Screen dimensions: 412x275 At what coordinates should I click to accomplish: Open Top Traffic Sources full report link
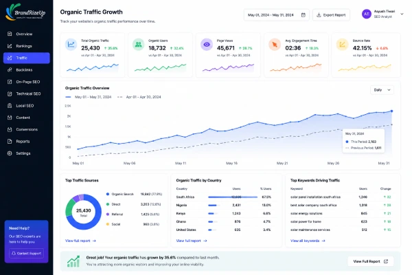80,241
